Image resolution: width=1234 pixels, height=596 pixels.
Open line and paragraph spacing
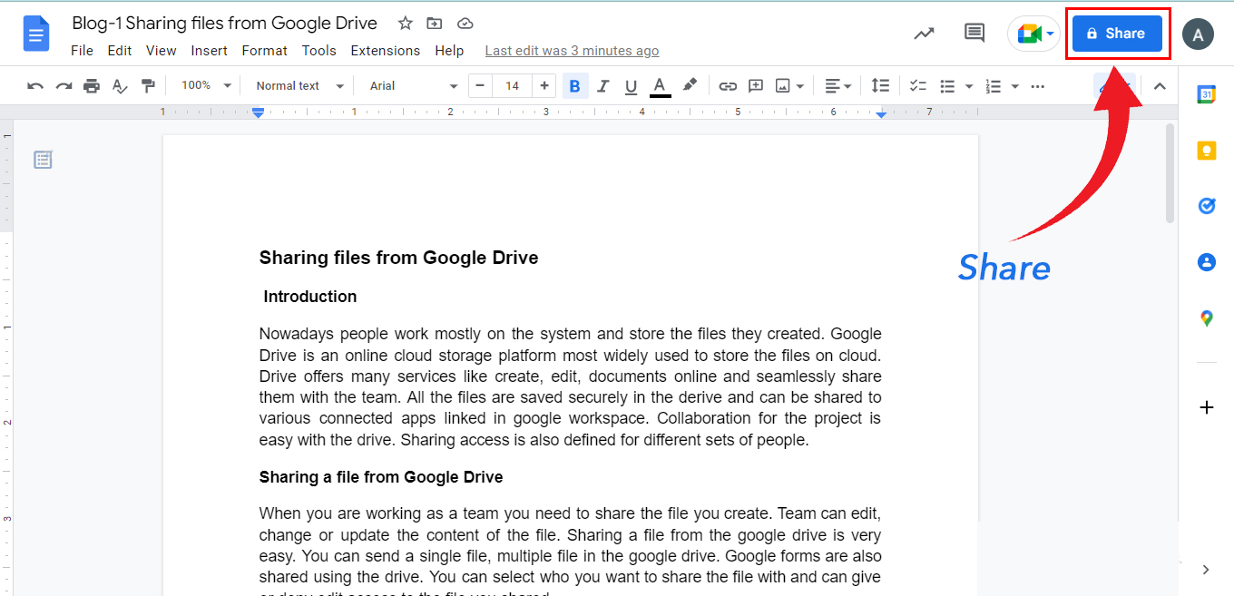(x=880, y=85)
